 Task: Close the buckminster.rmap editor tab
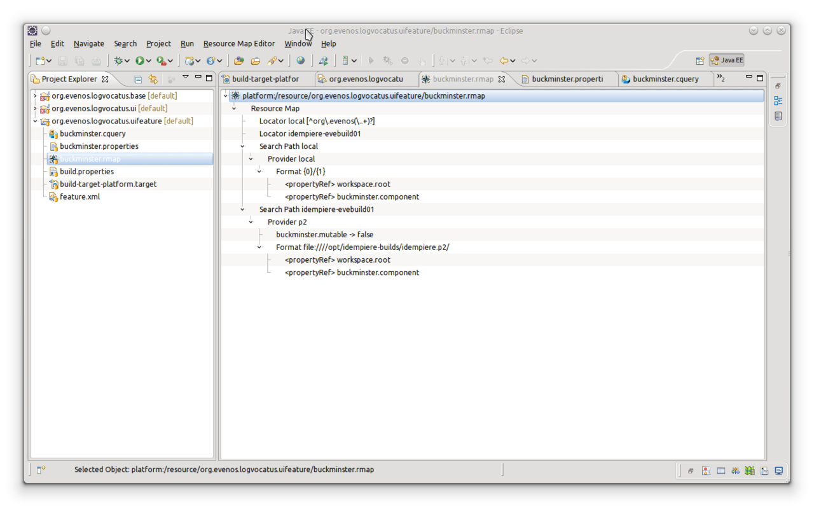pyautogui.click(x=502, y=79)
